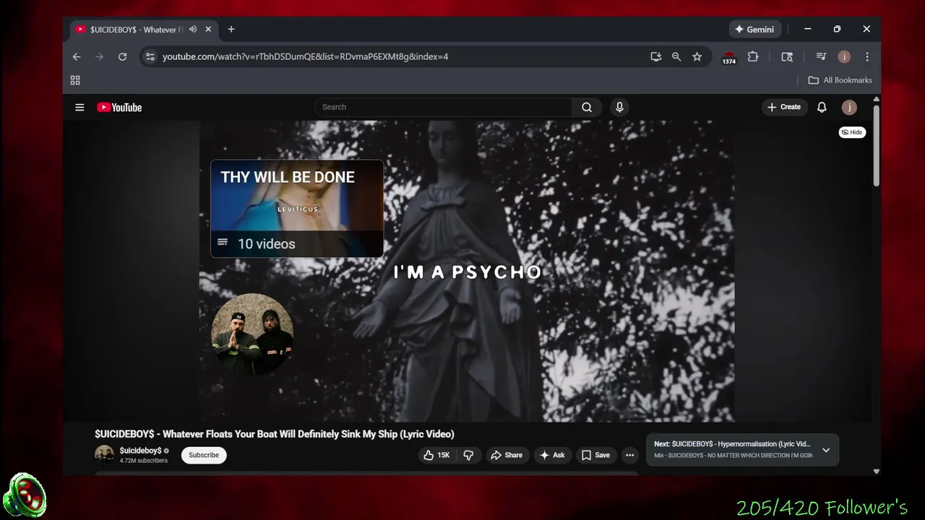Open a new browser tab

point(231,30)
